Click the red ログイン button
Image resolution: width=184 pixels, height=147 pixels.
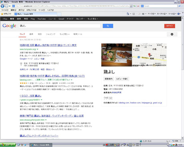170,26
